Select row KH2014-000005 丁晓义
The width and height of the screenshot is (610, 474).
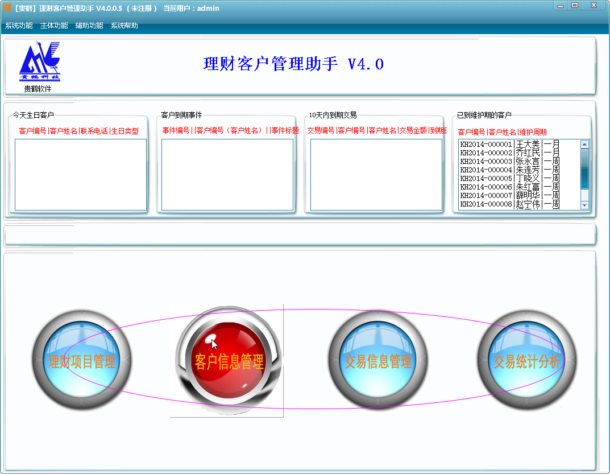[520, 178]
